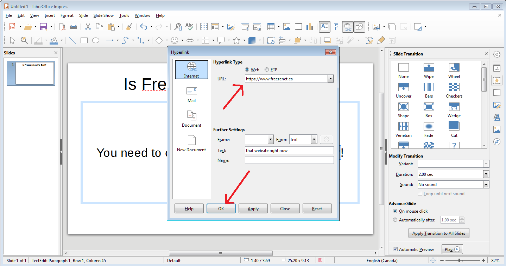Click OK in the Hyperlink dialog
506x266 pixels.
[x=221, y=208]
